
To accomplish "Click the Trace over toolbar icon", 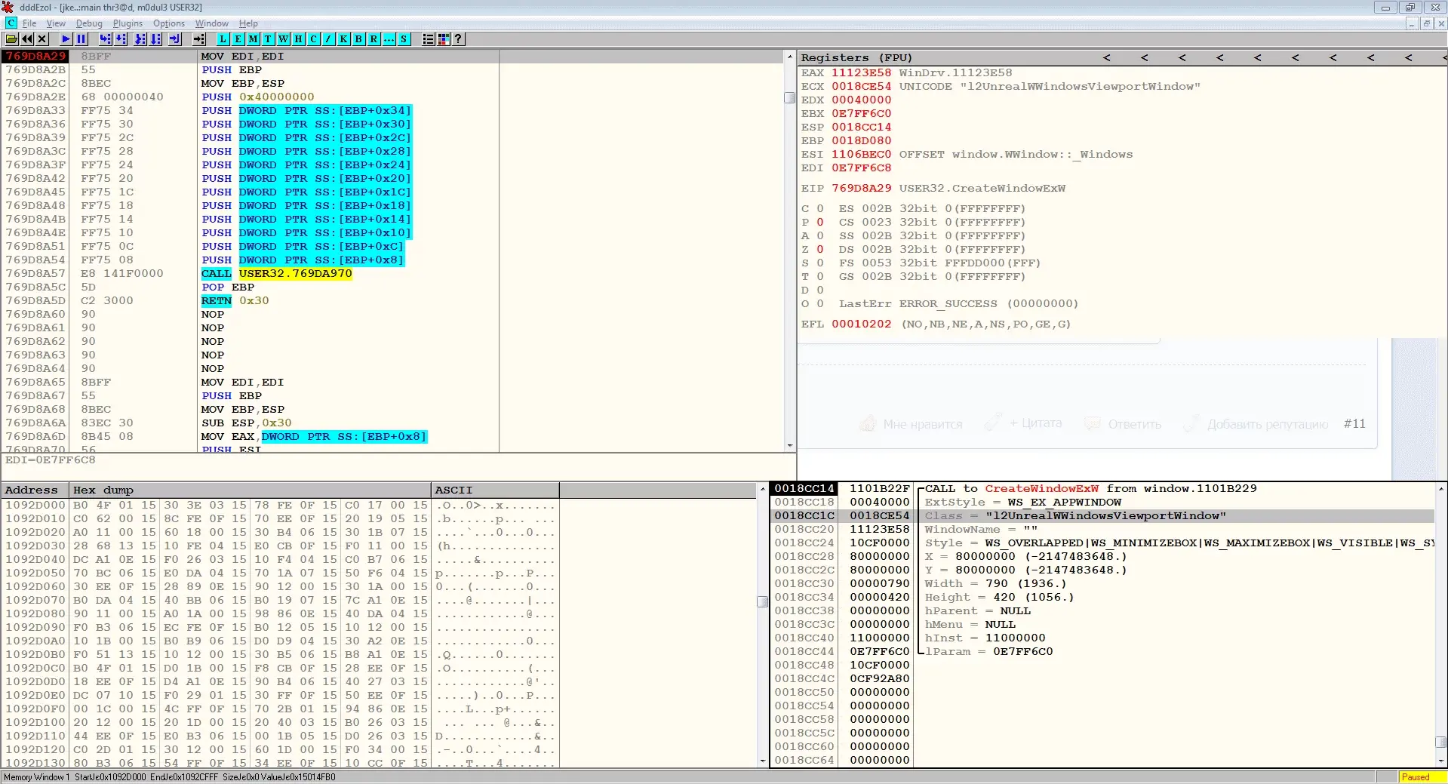I will click(x=155, y=39).
